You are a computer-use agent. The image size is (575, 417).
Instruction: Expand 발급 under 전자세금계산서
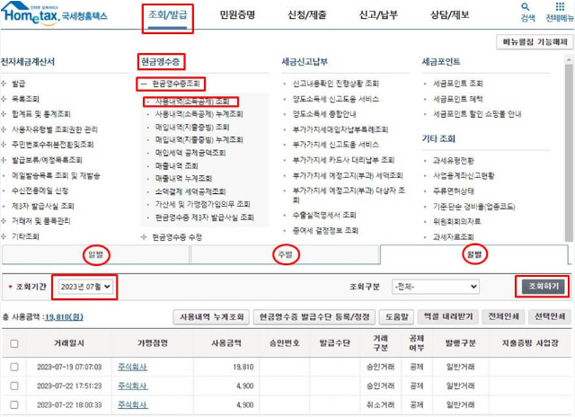[5, 84]
